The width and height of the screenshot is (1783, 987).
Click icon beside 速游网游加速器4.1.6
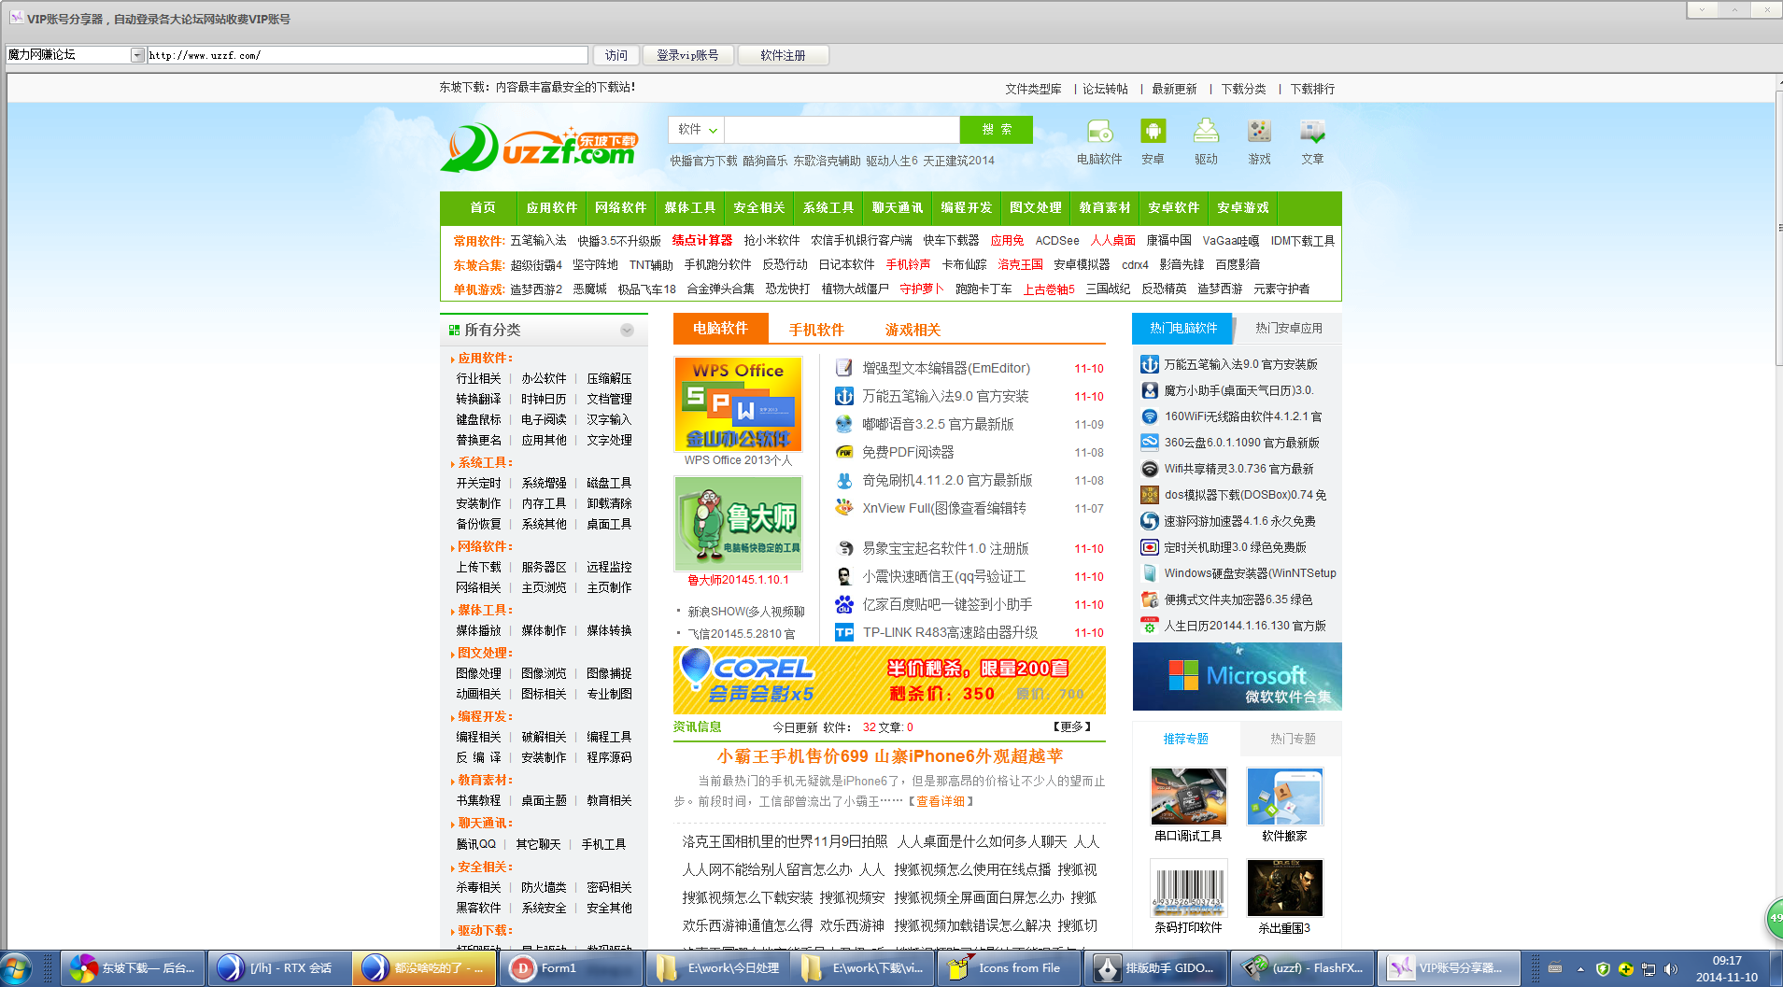click(x=1150, y=521)
